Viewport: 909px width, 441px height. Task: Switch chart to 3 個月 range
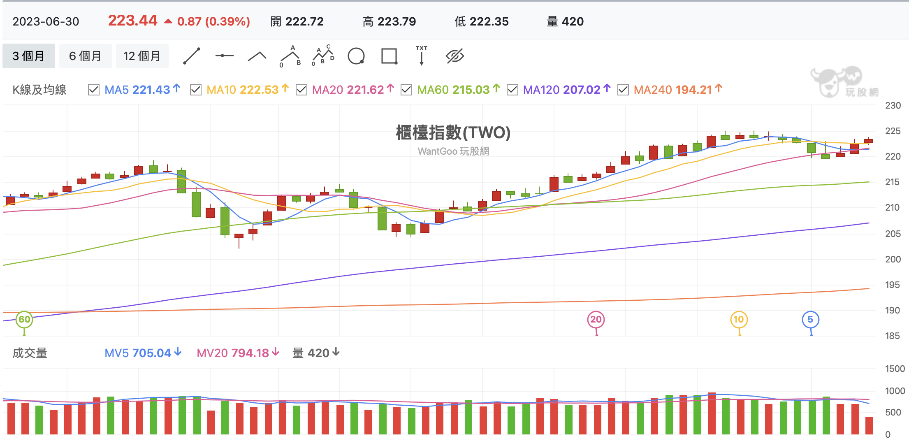[28, 56]
